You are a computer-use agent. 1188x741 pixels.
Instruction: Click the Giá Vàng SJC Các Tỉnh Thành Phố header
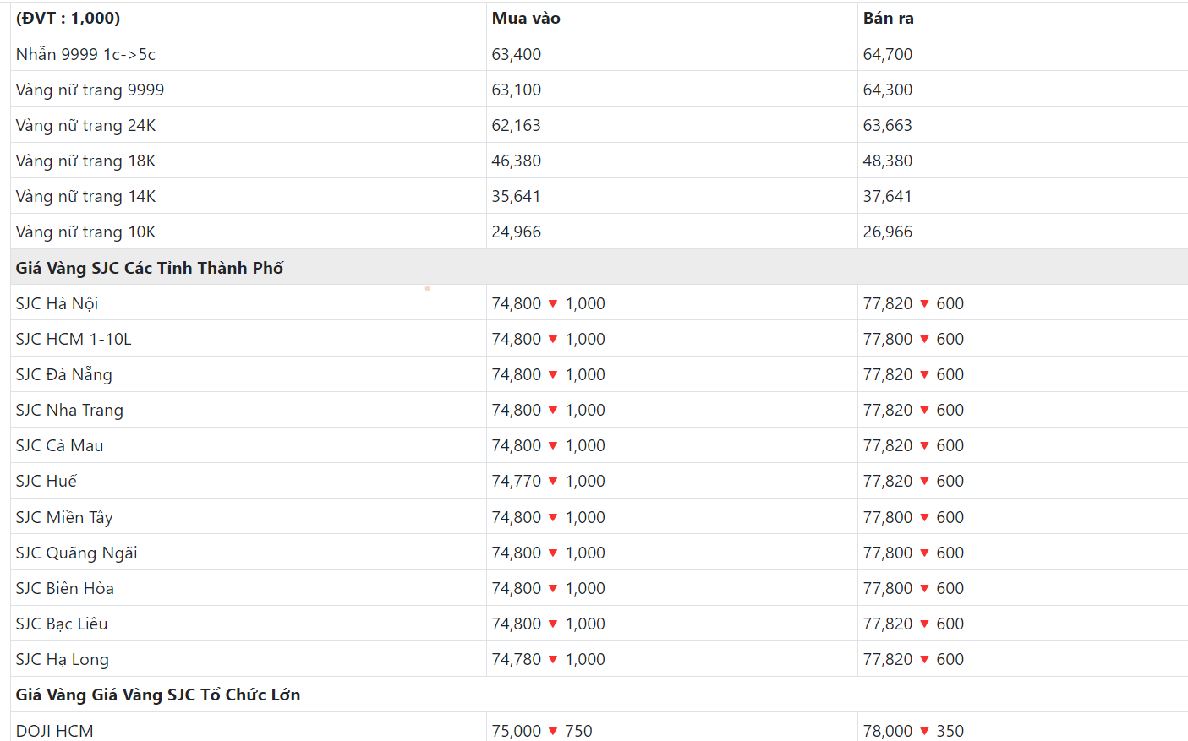click(150, 268)
